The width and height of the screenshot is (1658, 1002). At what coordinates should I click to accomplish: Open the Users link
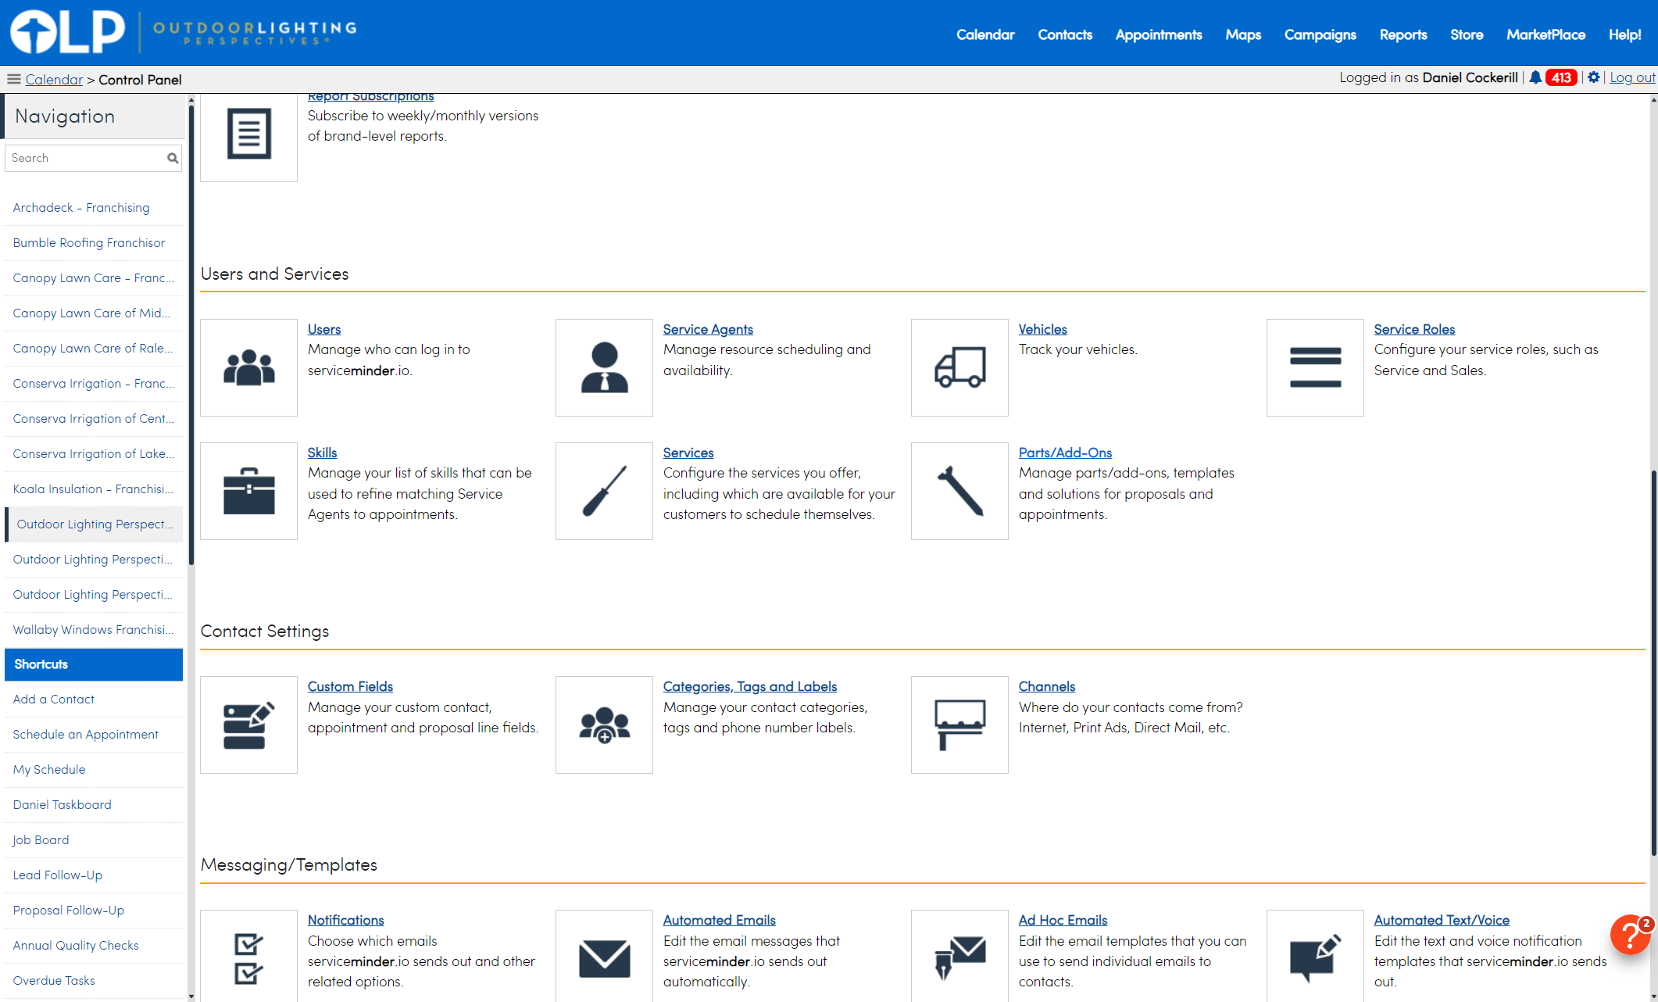[324, 329]
